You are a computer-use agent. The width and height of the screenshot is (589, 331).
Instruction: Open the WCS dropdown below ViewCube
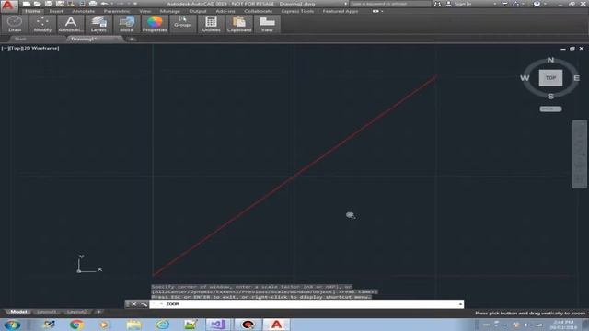pos(550,108)
